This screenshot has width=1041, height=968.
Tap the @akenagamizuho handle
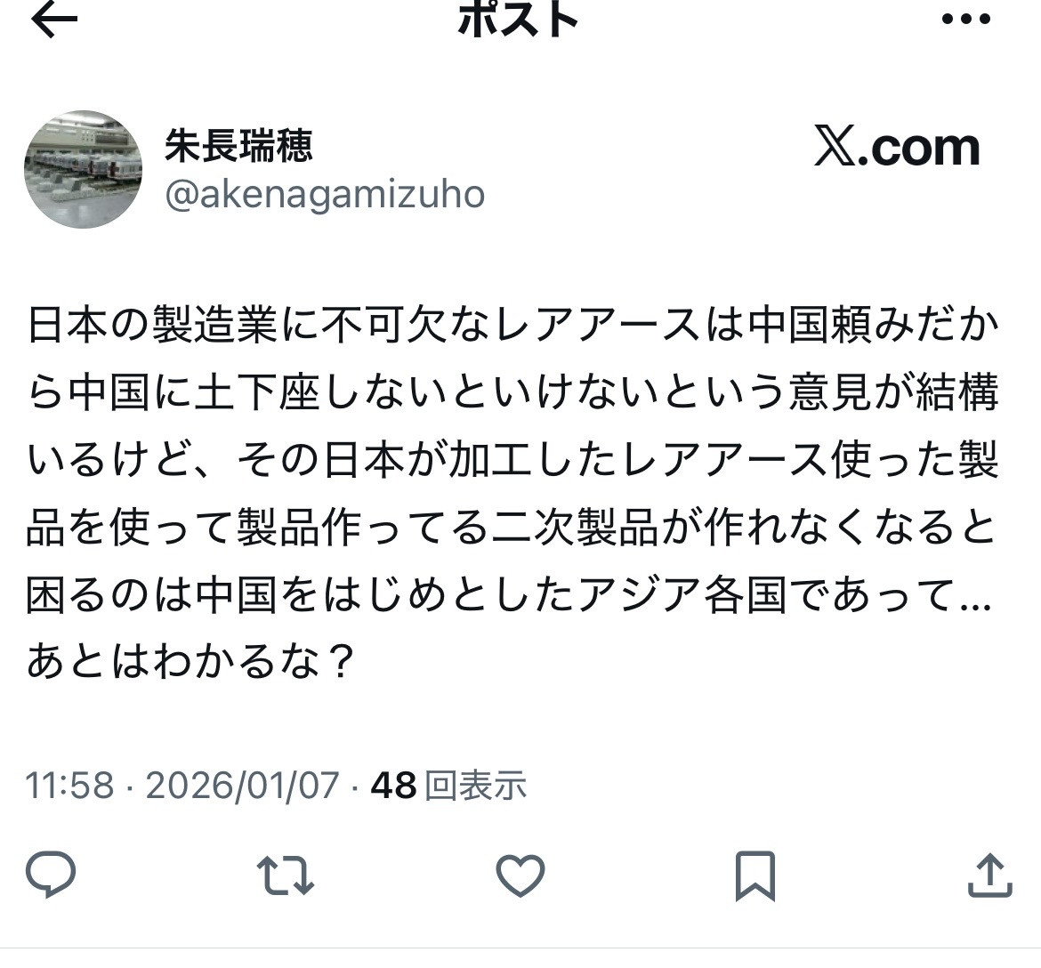point(325,195)
